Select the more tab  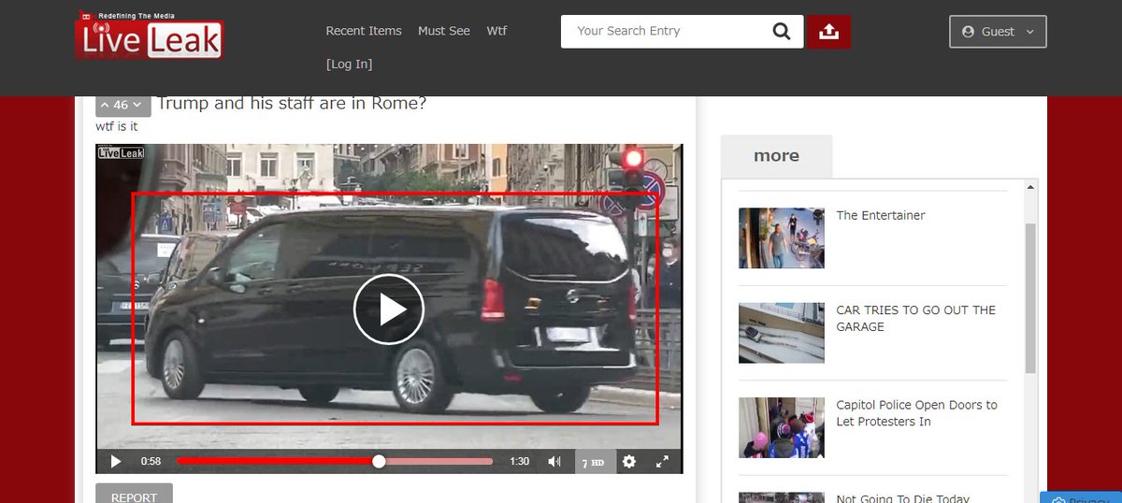pyautogui.click(x=776, y=156)
